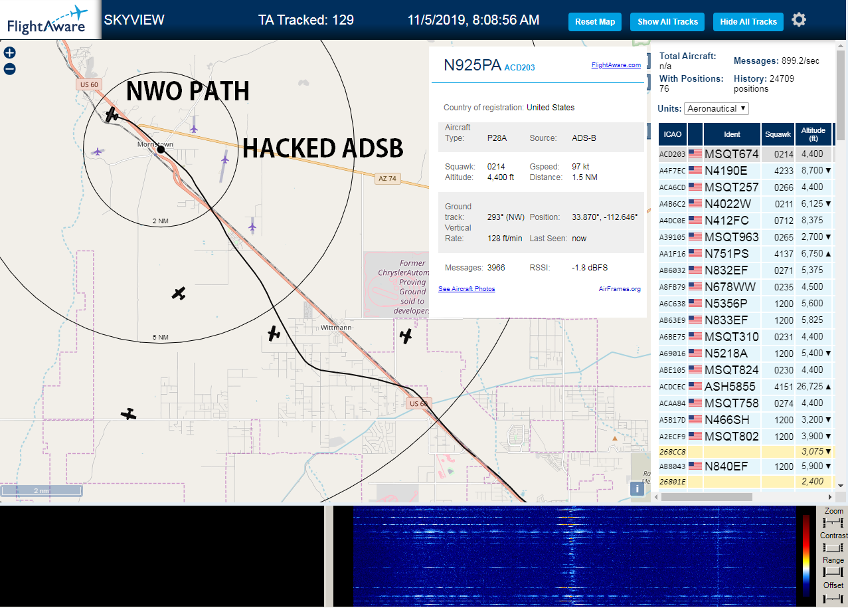Zoom out the map with minus button
Viewport: 848px width, 608px height.
pyautogui.click(x=9, y=68)
